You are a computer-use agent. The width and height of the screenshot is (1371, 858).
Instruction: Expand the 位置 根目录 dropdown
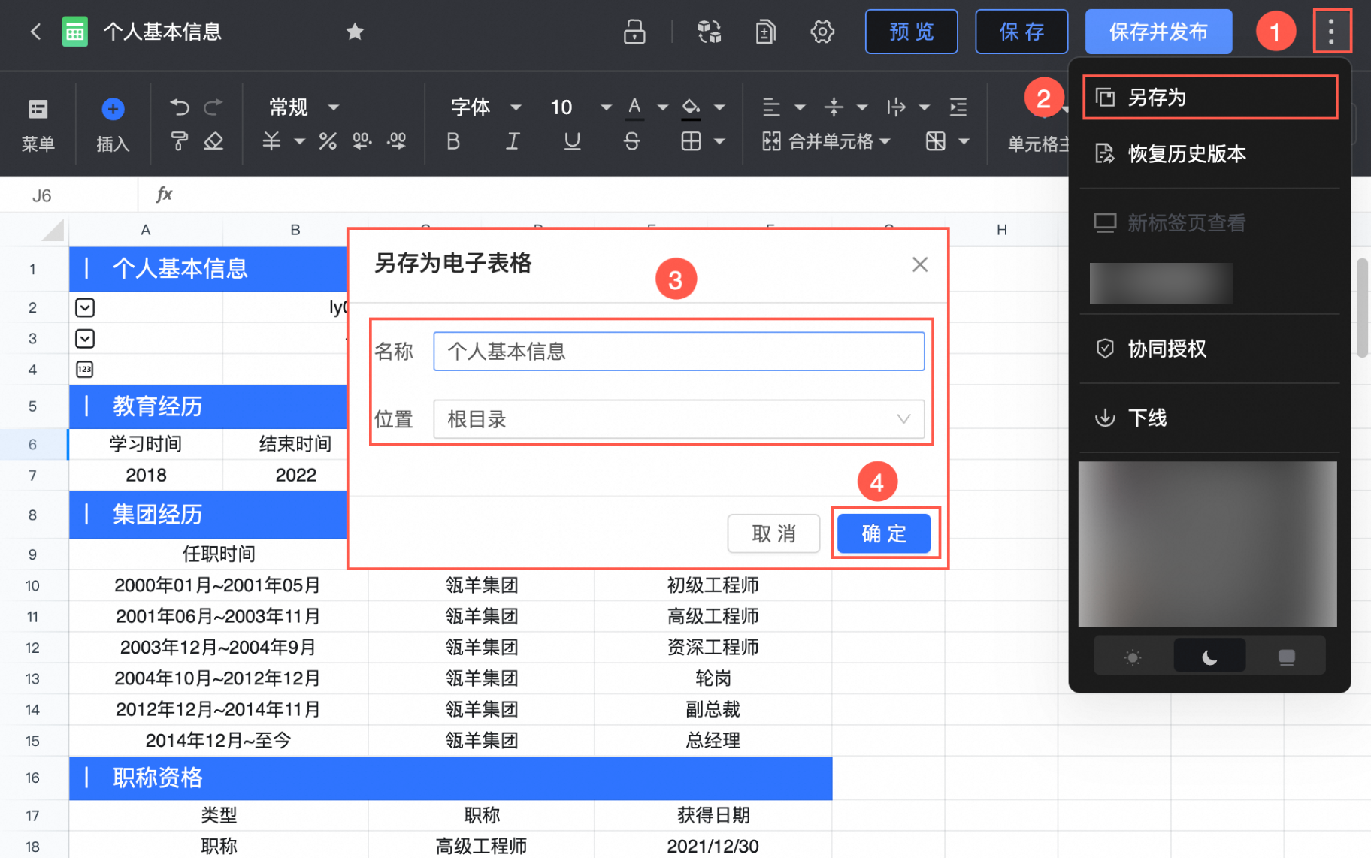click(x=678, y=419)
